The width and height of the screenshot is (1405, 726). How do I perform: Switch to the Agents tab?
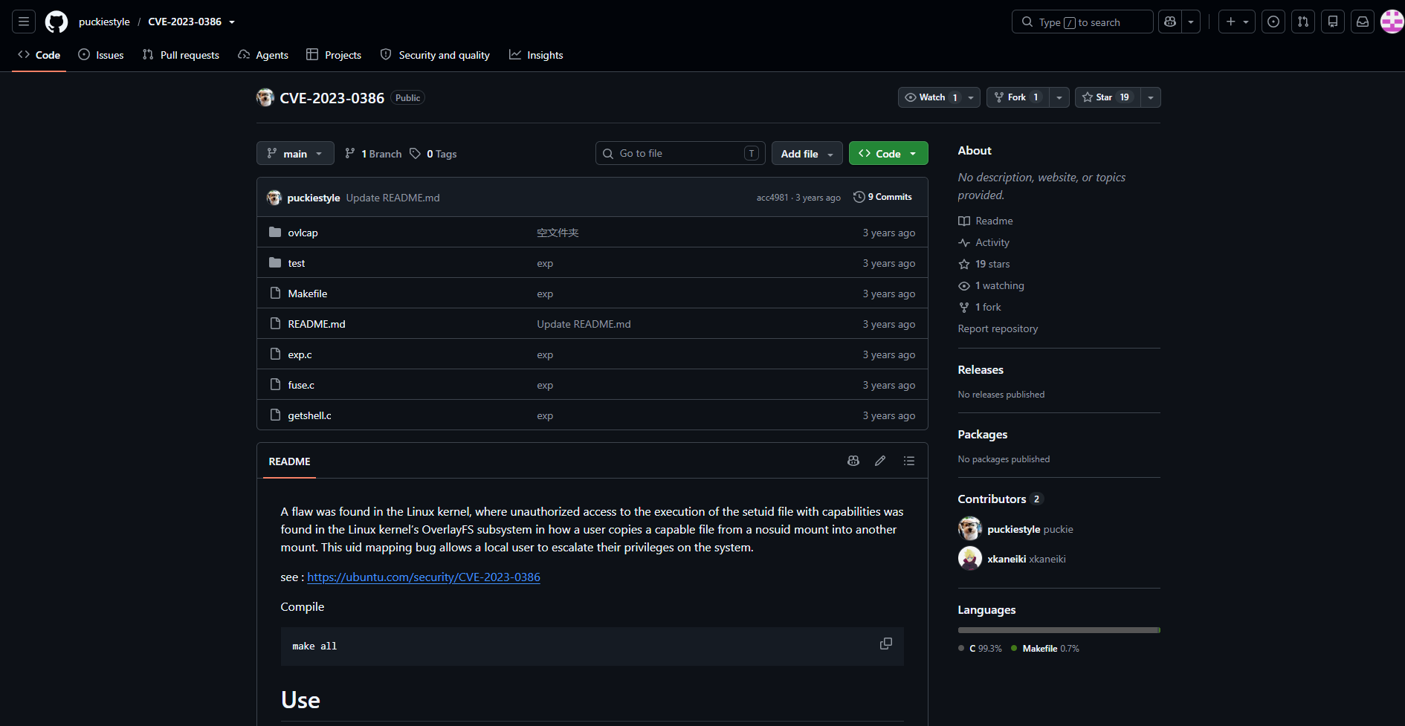[263, 55]
